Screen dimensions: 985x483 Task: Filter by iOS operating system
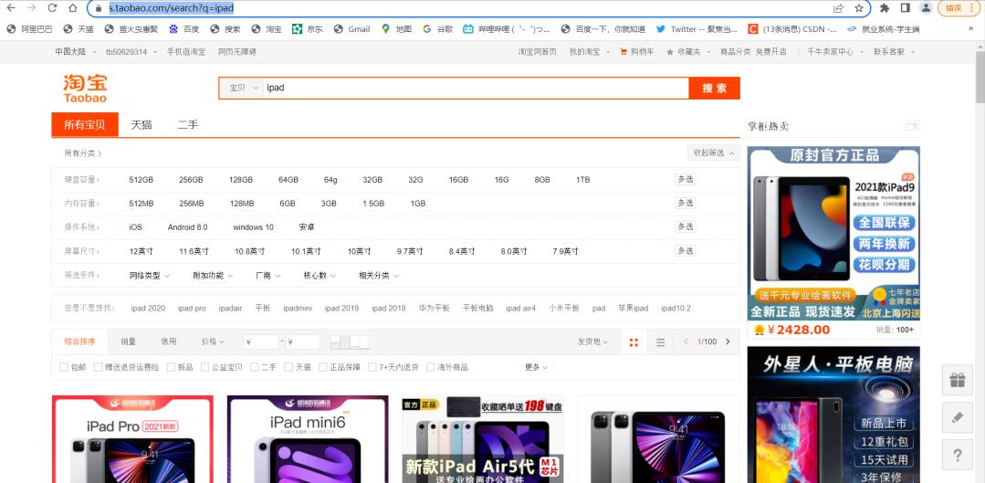click(x=136, y=226)
